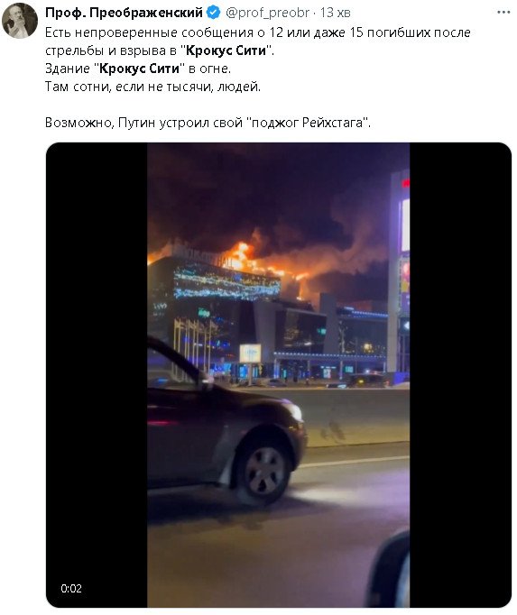Click the white lit billboard sign in video
Viewport: 517px width, 615px height.
(251, 353)
